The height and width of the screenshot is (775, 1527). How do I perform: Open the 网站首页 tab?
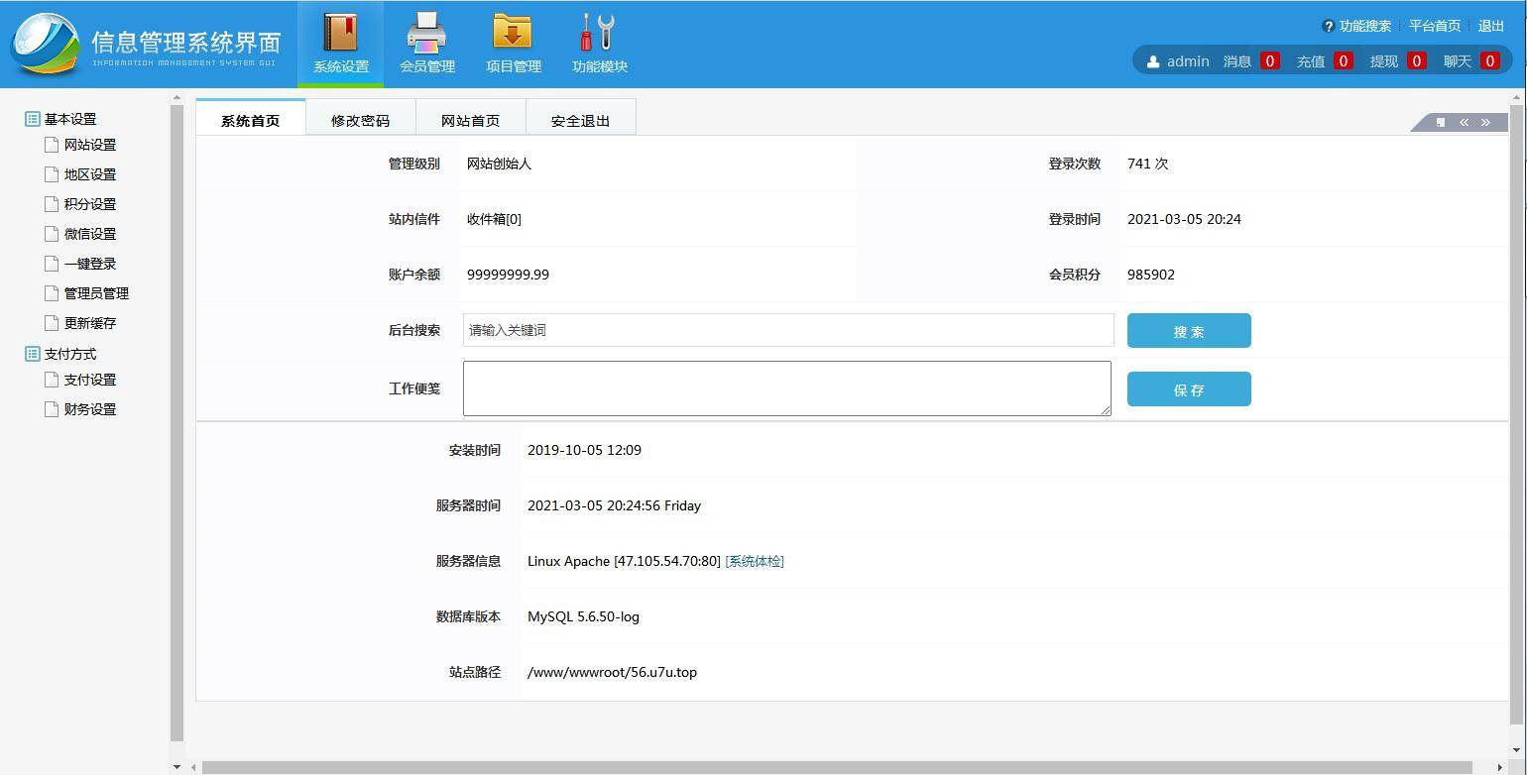click(470, 119)
